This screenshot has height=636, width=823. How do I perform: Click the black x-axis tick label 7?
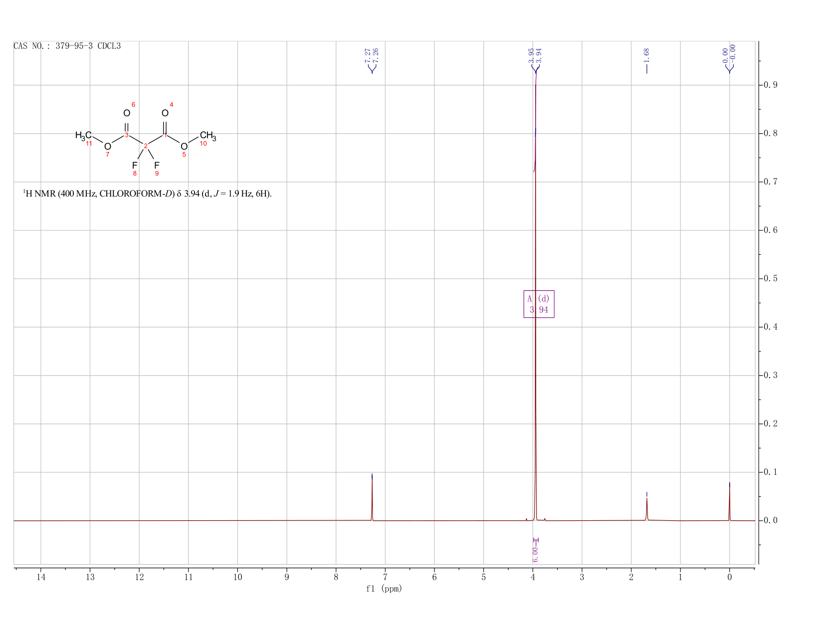click(385, 577)
